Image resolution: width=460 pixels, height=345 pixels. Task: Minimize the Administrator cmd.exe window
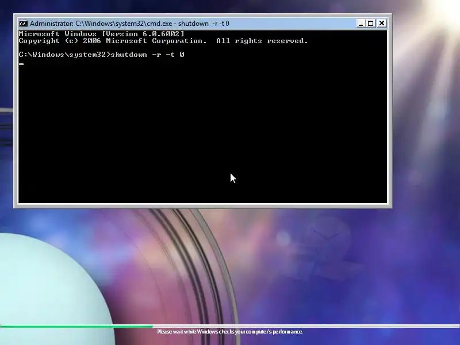click(361, 23)
